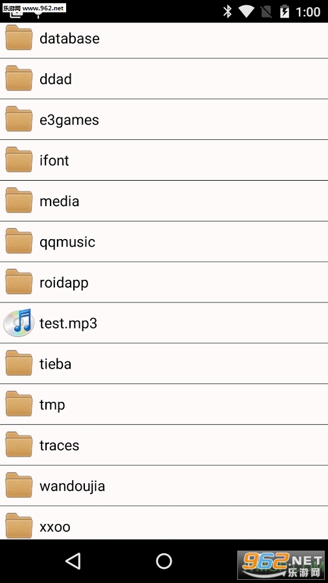Open the tmp folder
This screenshot has width=328, height=583.
164,404
